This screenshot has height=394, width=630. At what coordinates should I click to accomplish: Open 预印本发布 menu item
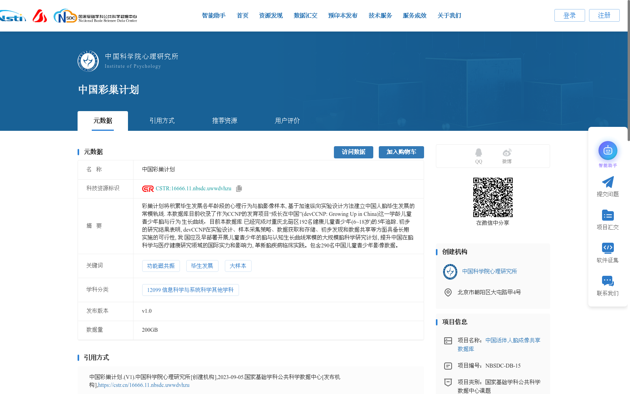pos(343,16)
